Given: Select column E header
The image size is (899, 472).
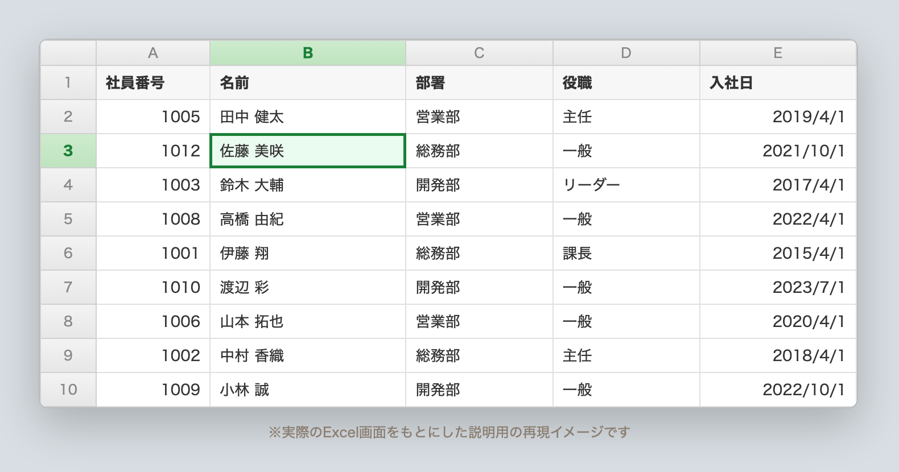Looking at the screenshot, I should [x=778, y=53].
